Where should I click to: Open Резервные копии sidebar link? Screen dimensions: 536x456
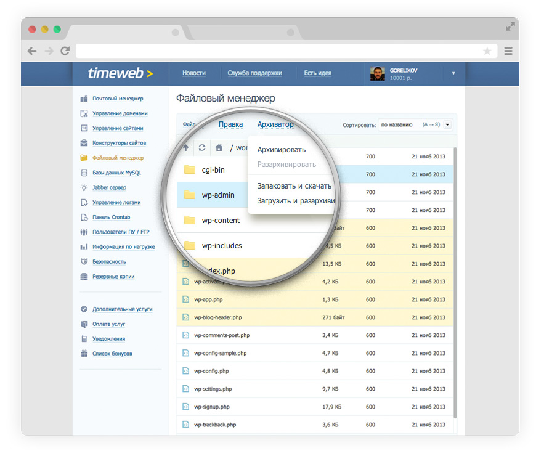coord(113,276)
